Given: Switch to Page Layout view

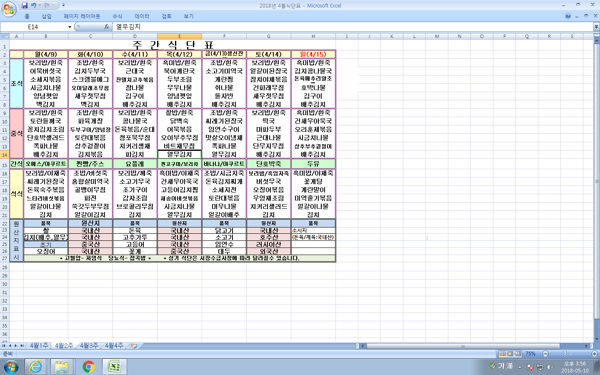Looking at the screenshot, I should tap(510, 354).
